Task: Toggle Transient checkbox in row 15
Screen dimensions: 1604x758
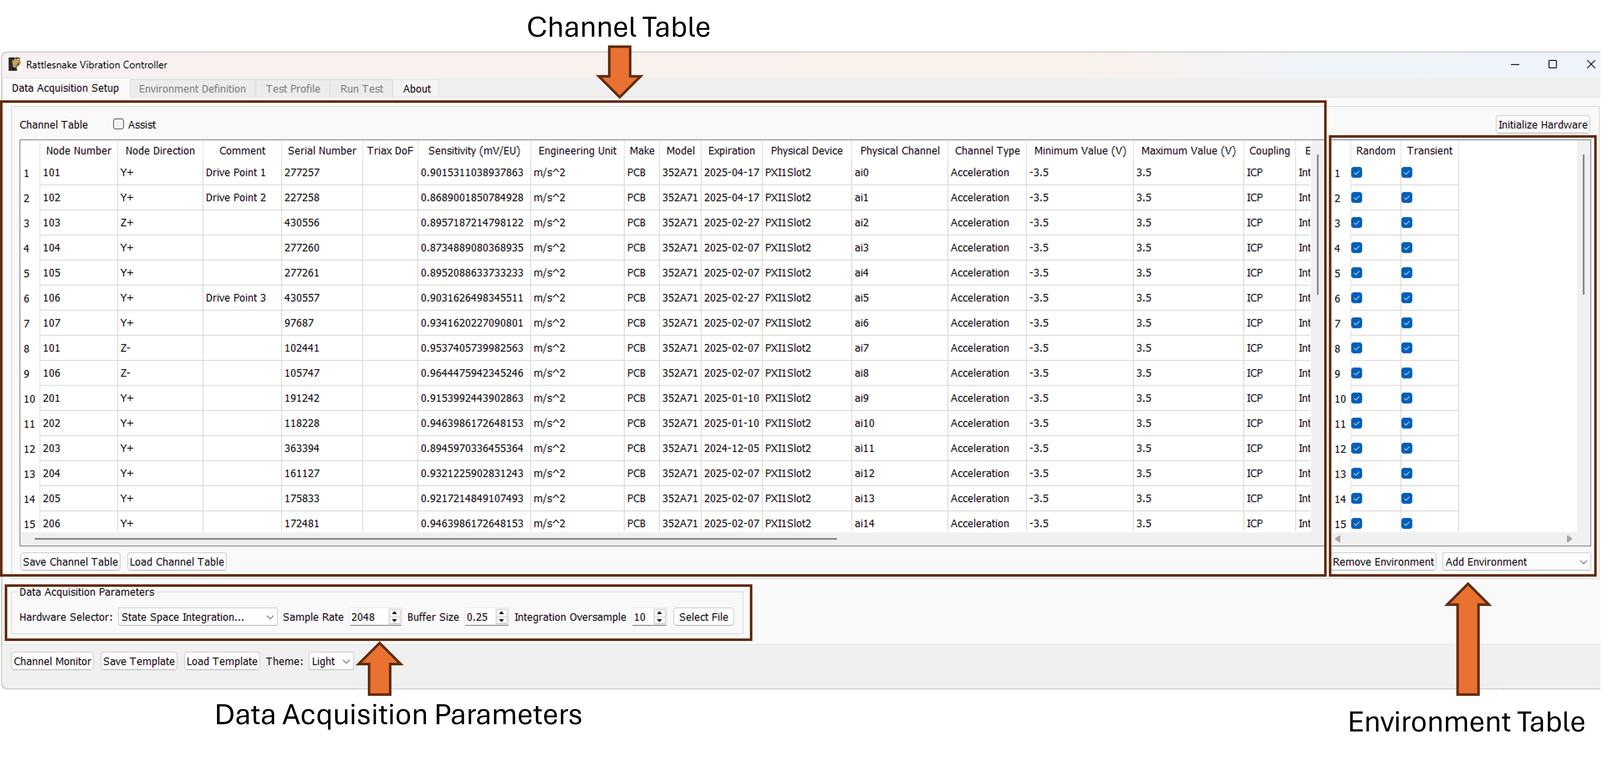Action: click(x=1407, y=523)
